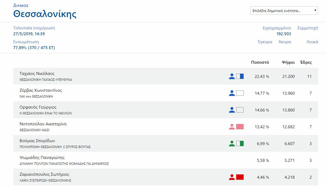Click the vote count 21.200
Image resolution: width=326 pixels, height=188 pixels.
[288, 77]
